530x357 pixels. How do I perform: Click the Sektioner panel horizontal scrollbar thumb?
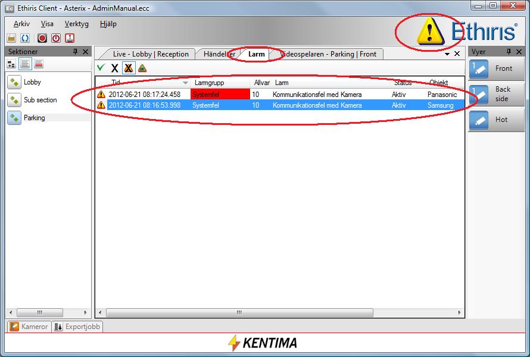40,313
